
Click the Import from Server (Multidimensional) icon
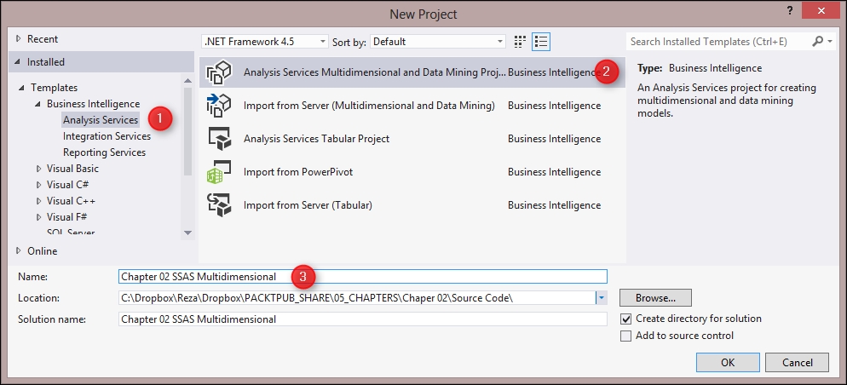219,106
